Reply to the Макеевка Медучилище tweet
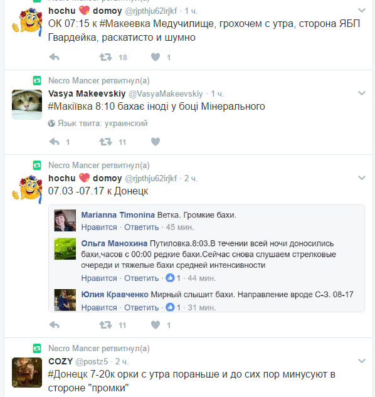 pyautogui.click(x=54, y=57)
